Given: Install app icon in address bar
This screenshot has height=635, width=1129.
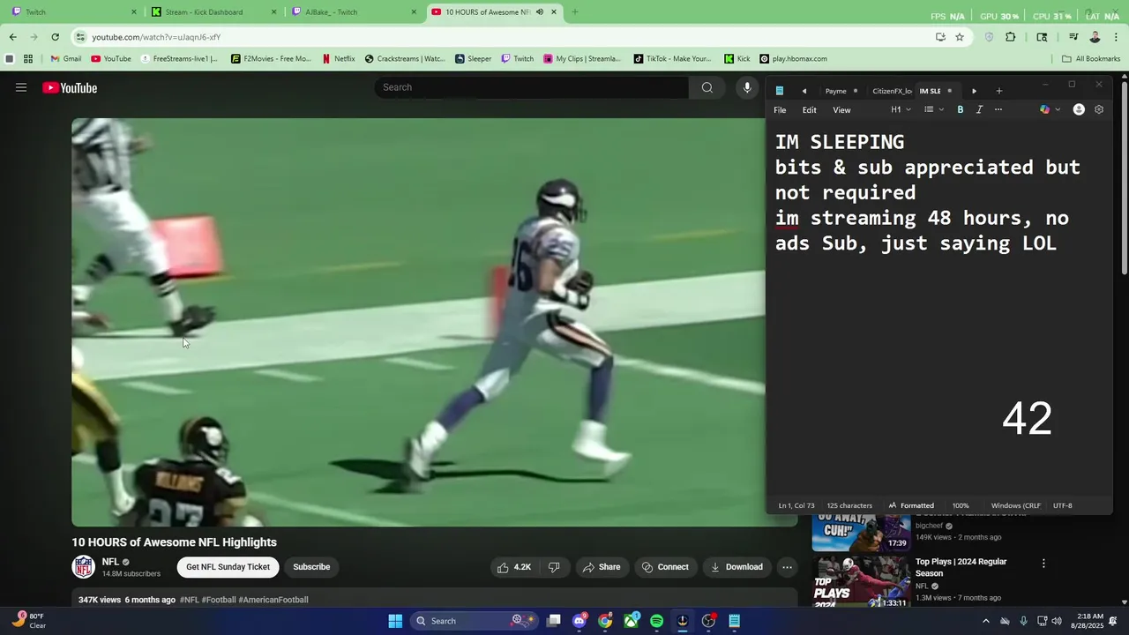Looking at the screenshot, I should click(940, 37).
